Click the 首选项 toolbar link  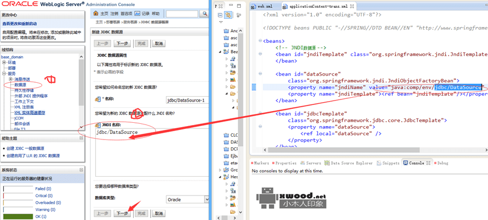(x=126, y=14)
